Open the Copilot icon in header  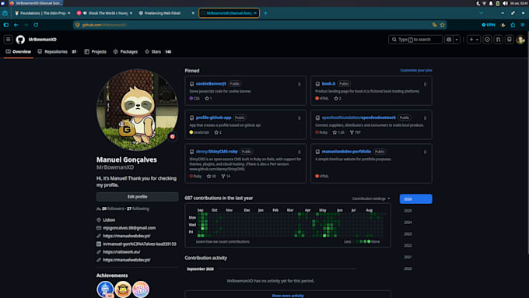(x=449, y=40)
